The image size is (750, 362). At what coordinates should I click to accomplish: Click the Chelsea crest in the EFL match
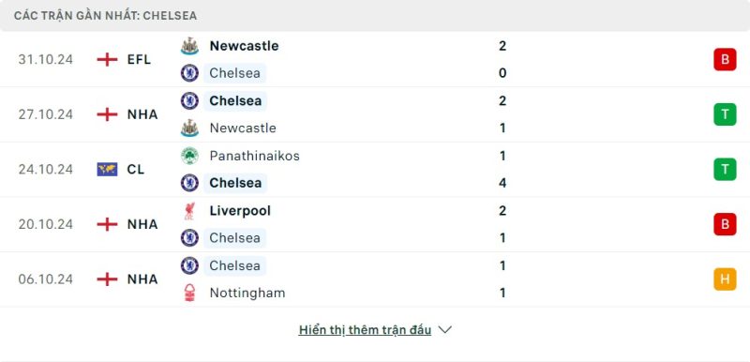189,73
